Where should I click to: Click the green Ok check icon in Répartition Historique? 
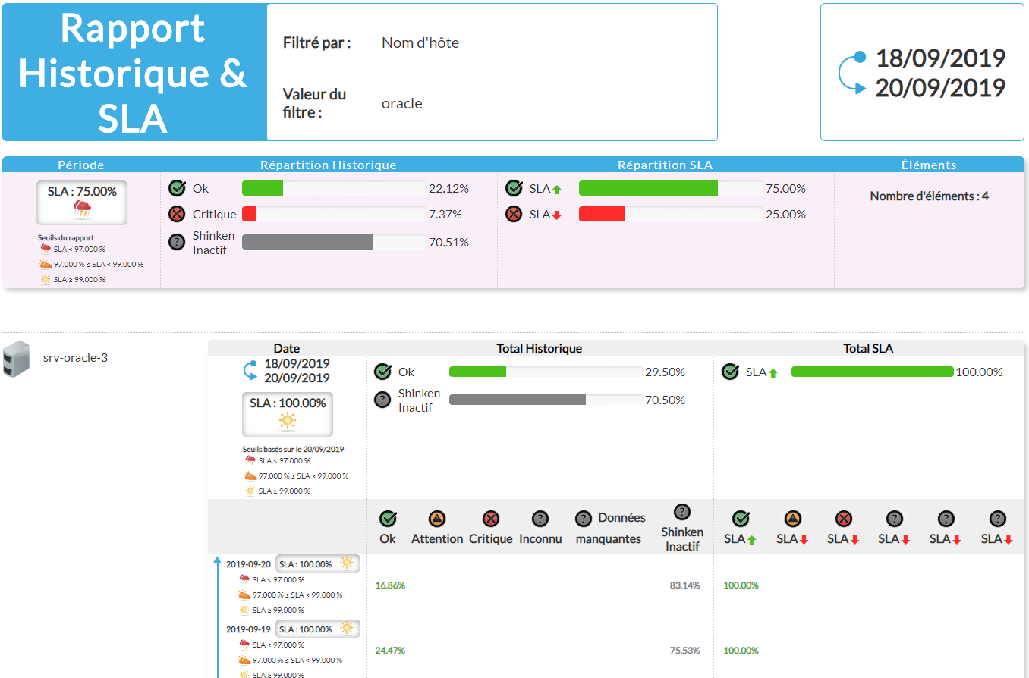(177, 189)
